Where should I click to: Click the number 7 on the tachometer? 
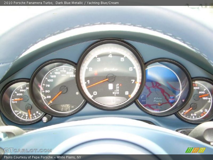[x=133, y=81]
